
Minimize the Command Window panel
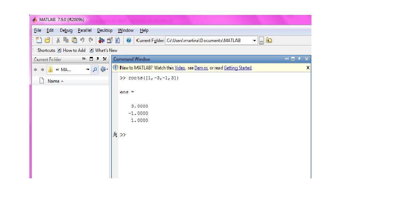pos(286,59)
